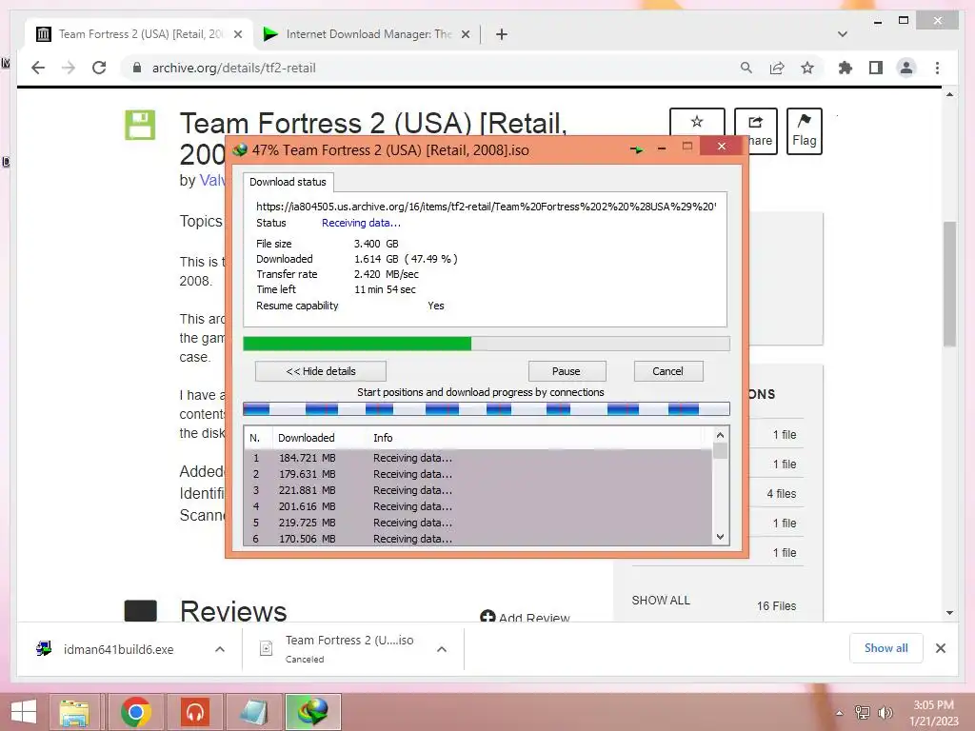Click the blue connections progress strip
Image resolution: width=975 pixels, height=731 pixels.
point(487,409)
